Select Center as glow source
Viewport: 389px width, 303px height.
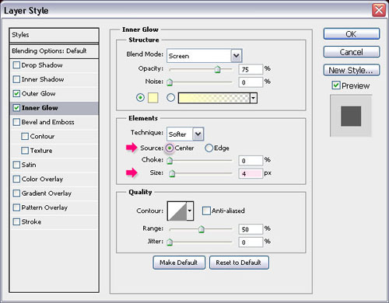coord(170,148)
